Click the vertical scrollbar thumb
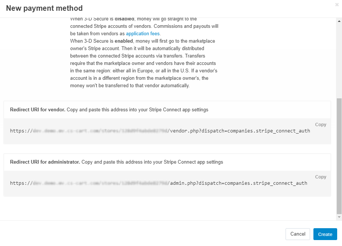342x246 pixels. [339, 156]
